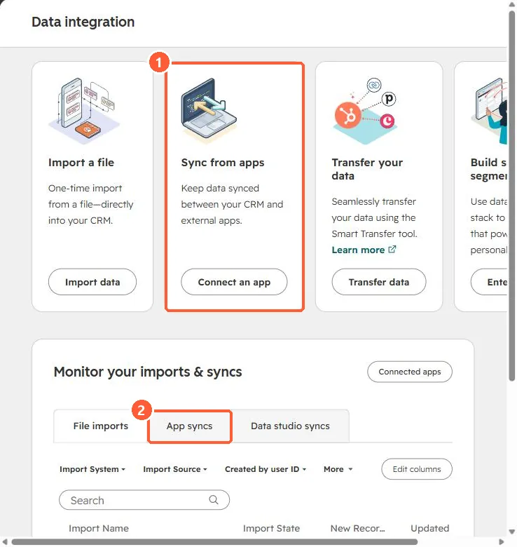Click the scroll left arrow on the horizontal scrollbar
This screenshot has width=517, height=547.
[x=4, y=542]
